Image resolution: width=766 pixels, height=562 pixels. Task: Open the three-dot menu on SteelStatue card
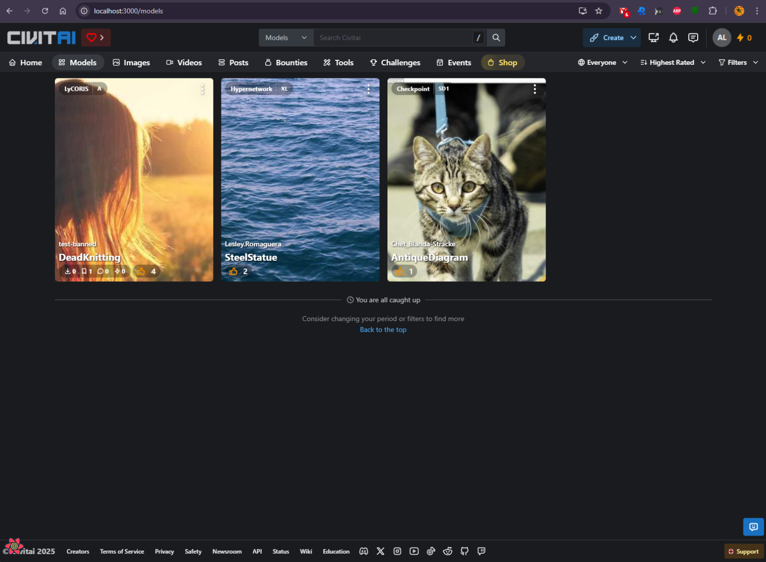point(369,89)
